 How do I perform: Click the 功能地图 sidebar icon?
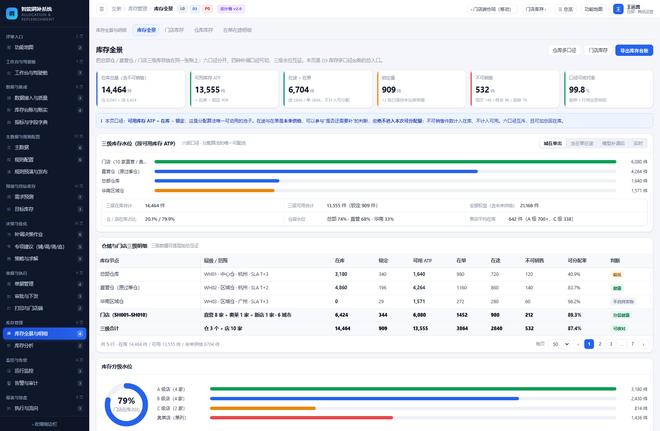(9, 48)
